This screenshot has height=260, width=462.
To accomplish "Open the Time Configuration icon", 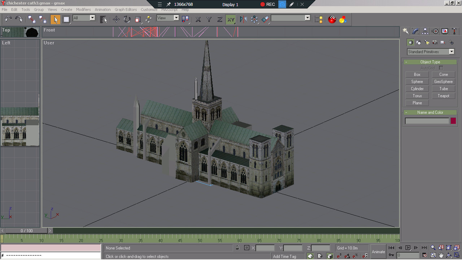I will pyautogui.click(x=424, y=255).
